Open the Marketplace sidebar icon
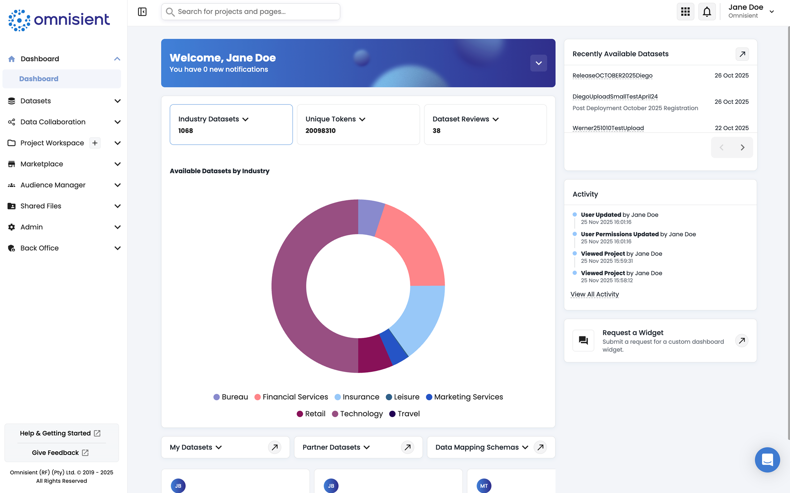This screenshot has width=790, height=493. tap(12, 164)
